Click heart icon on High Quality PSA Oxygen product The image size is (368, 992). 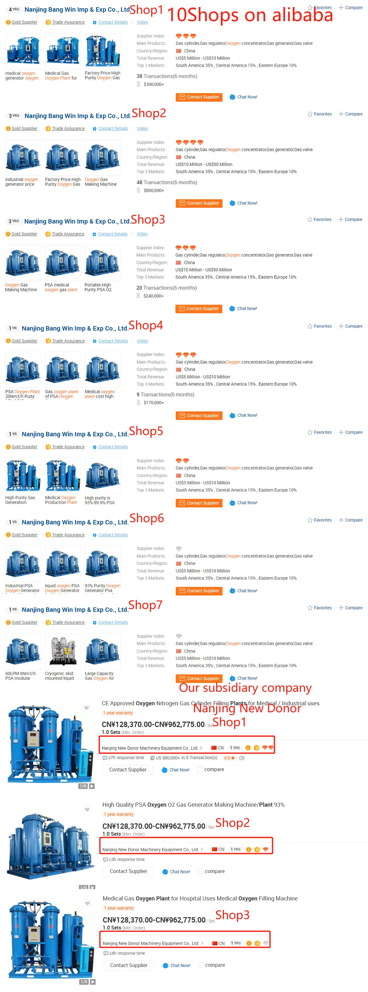[87, 810]
